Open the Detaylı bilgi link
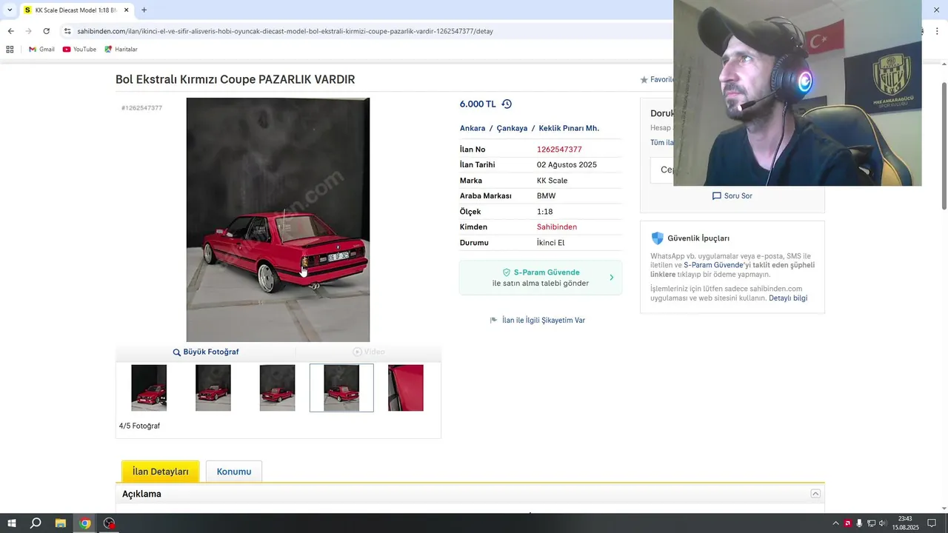 (788, 298)
